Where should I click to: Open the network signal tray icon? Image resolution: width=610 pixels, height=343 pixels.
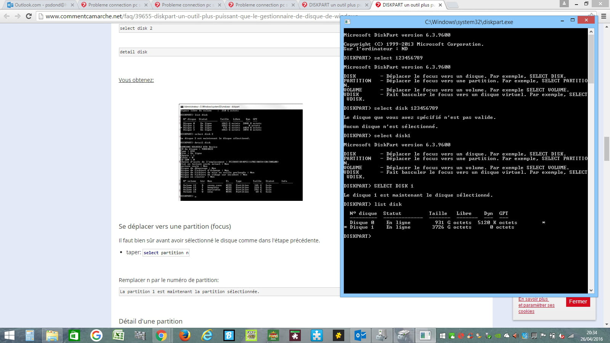(571, 336)
